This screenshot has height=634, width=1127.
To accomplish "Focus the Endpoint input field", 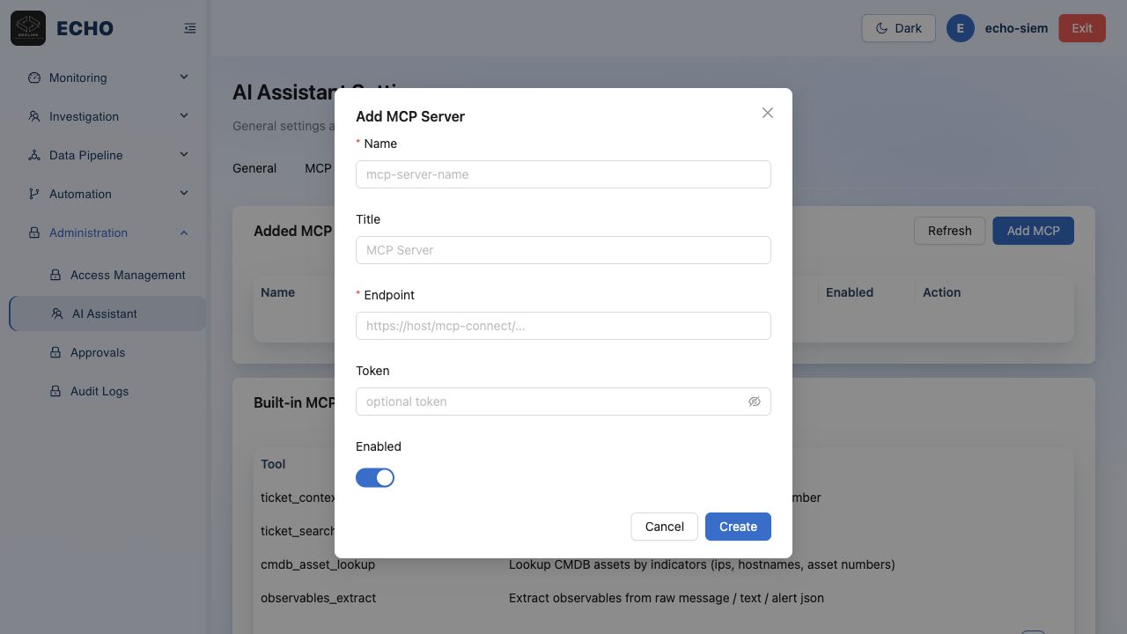I will [563, 326].
